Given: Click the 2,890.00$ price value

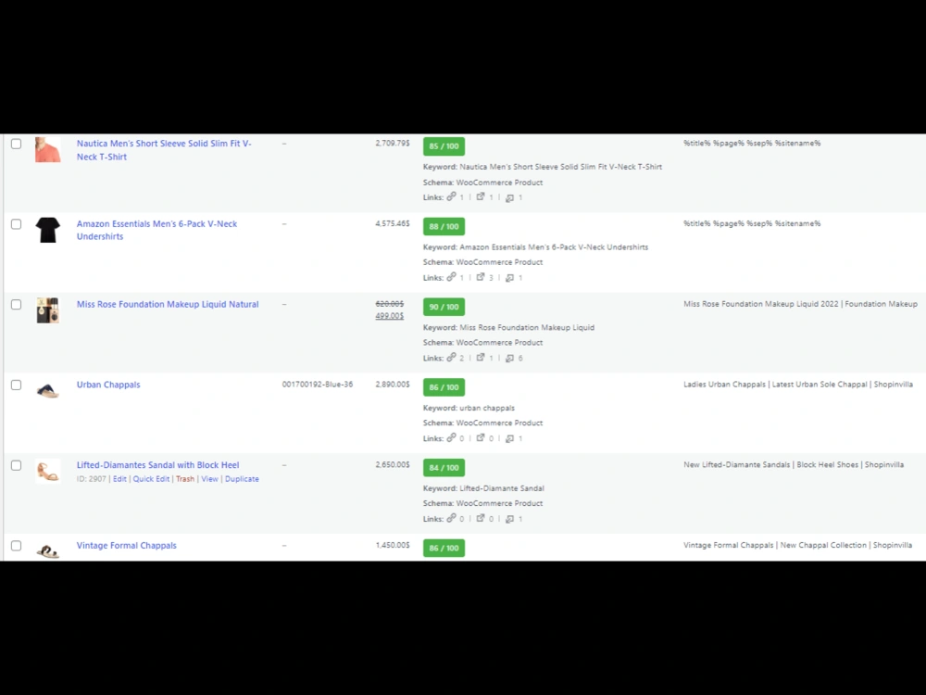Looking at the screenshot, I should click(392, 385).
